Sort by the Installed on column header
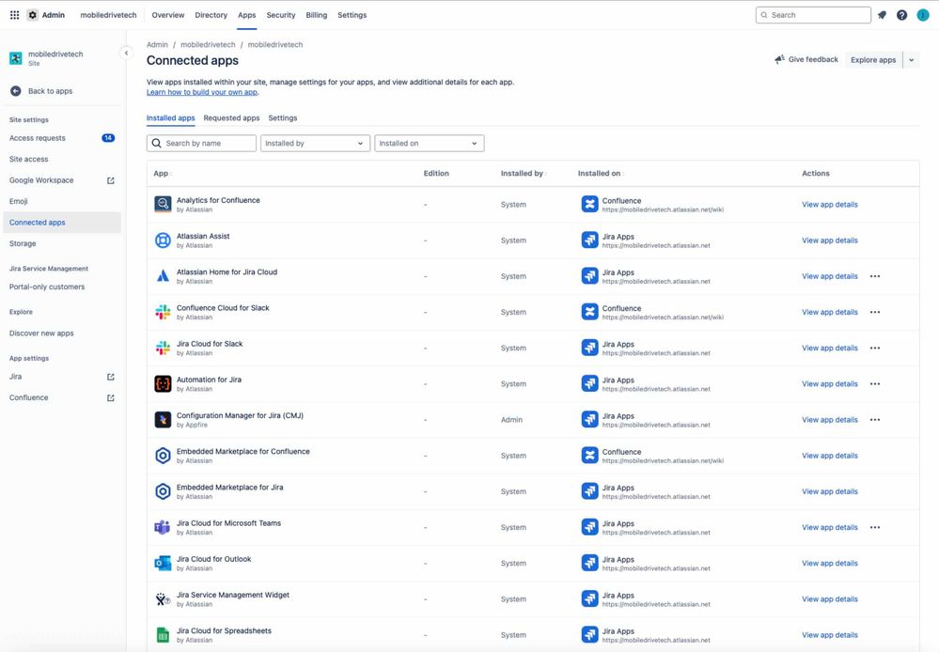Viewport: 939px width, 652px height. tap(601, 174)
